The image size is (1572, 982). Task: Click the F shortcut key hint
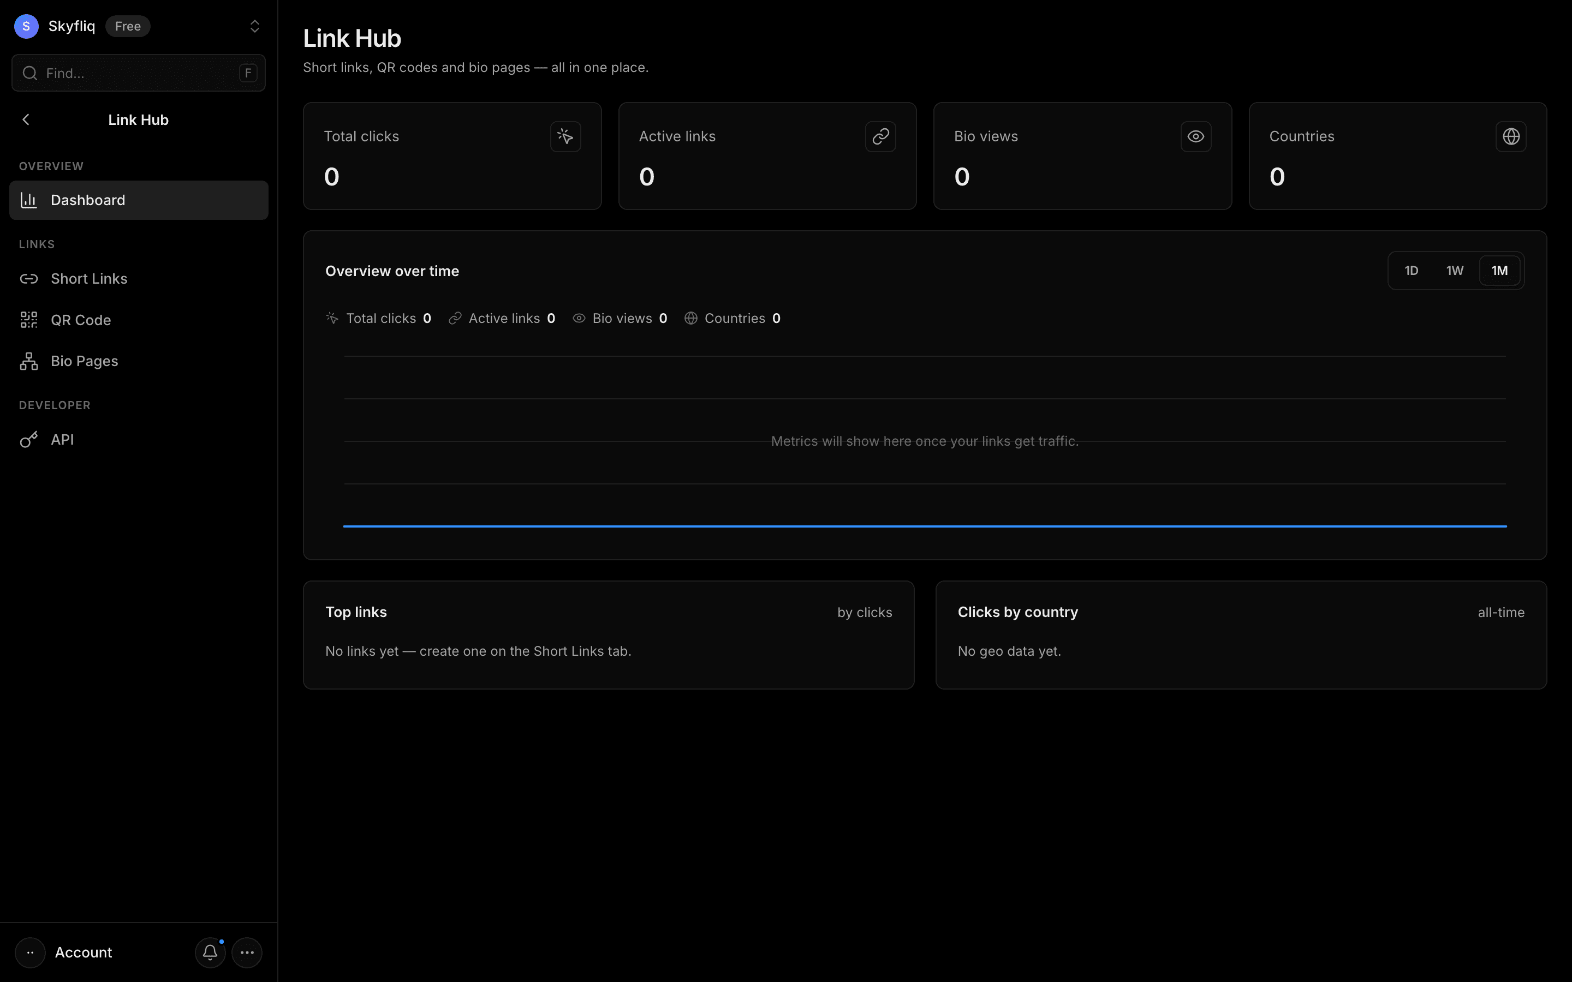point(247,73)
